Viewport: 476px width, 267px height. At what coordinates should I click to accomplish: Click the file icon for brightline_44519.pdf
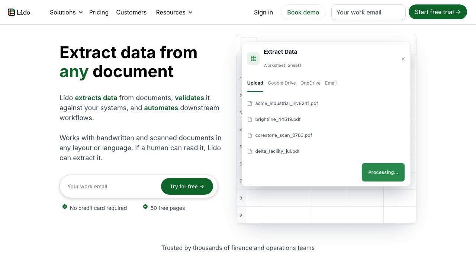tap(250, 119)
